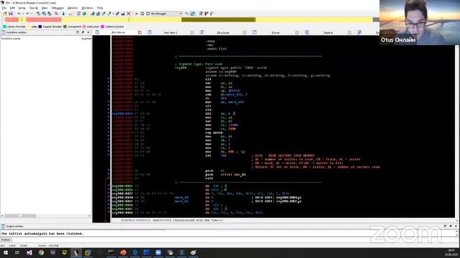Open the No debugger dropdown
460x258 pixels.
click(x=166, y=14)
